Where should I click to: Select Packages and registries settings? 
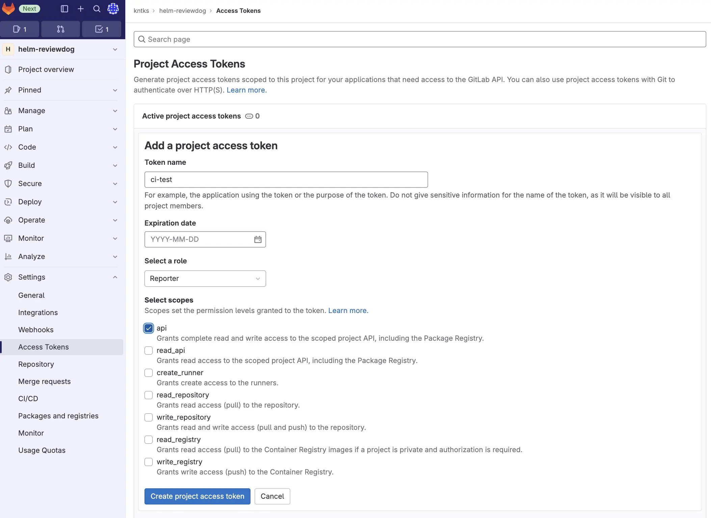58,416
